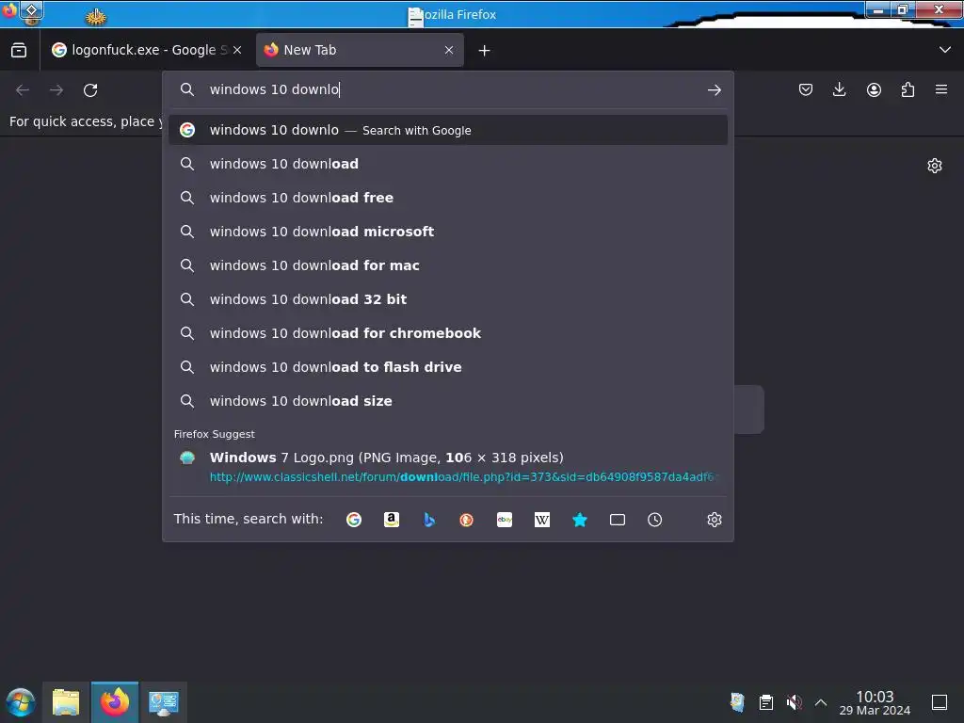
Task: Search this time with Amazon
Action: pyautogui.click(x=392, y=520)
